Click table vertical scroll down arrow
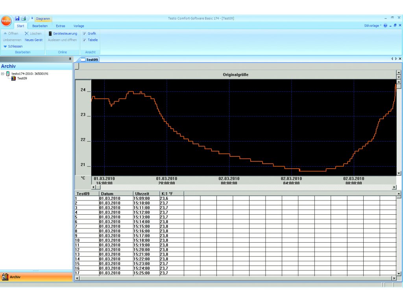The width and height of the screenshot is (403, 302). click(x=399, y=274)
